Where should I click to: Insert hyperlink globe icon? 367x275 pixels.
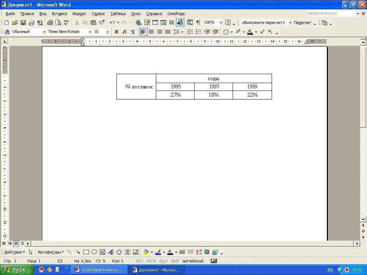click(139, 23)
